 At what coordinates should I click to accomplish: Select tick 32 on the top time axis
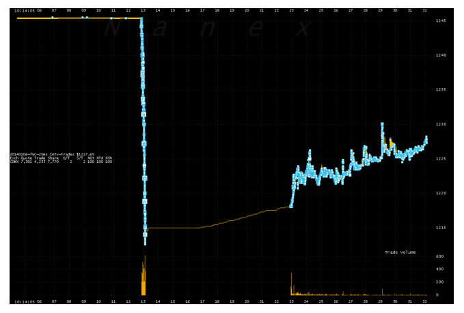pyautogui.click(x=425, y=10)
